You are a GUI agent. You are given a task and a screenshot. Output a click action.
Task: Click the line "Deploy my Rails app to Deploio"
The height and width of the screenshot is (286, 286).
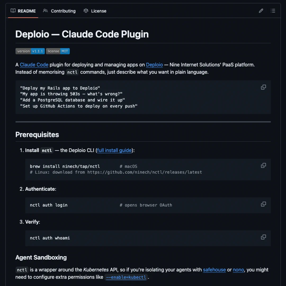click(60, 88)
